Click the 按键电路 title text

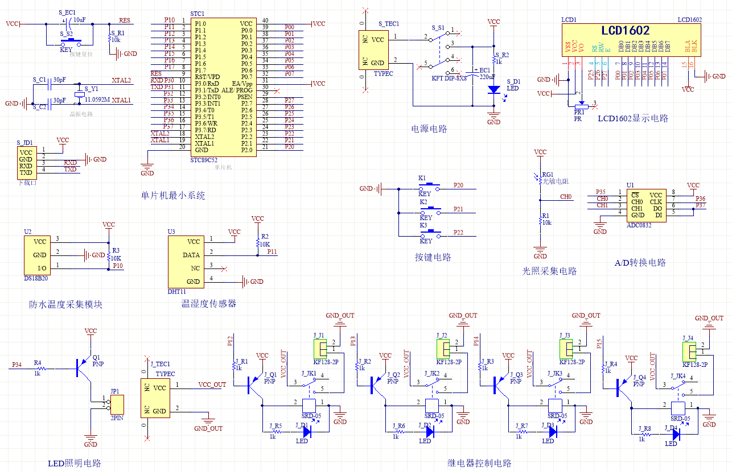point(433,257)
